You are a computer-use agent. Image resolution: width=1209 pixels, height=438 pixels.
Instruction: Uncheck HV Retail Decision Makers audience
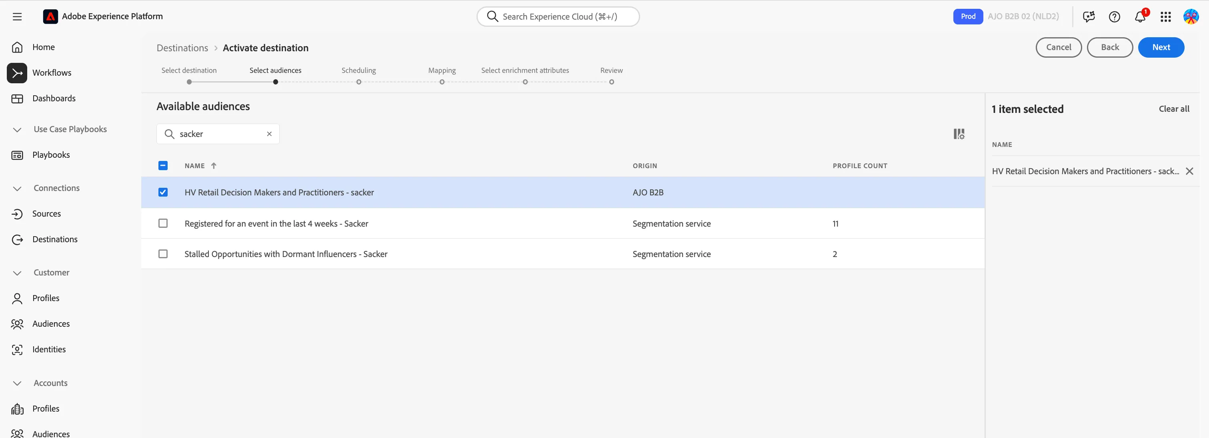(x=163, y=193)
